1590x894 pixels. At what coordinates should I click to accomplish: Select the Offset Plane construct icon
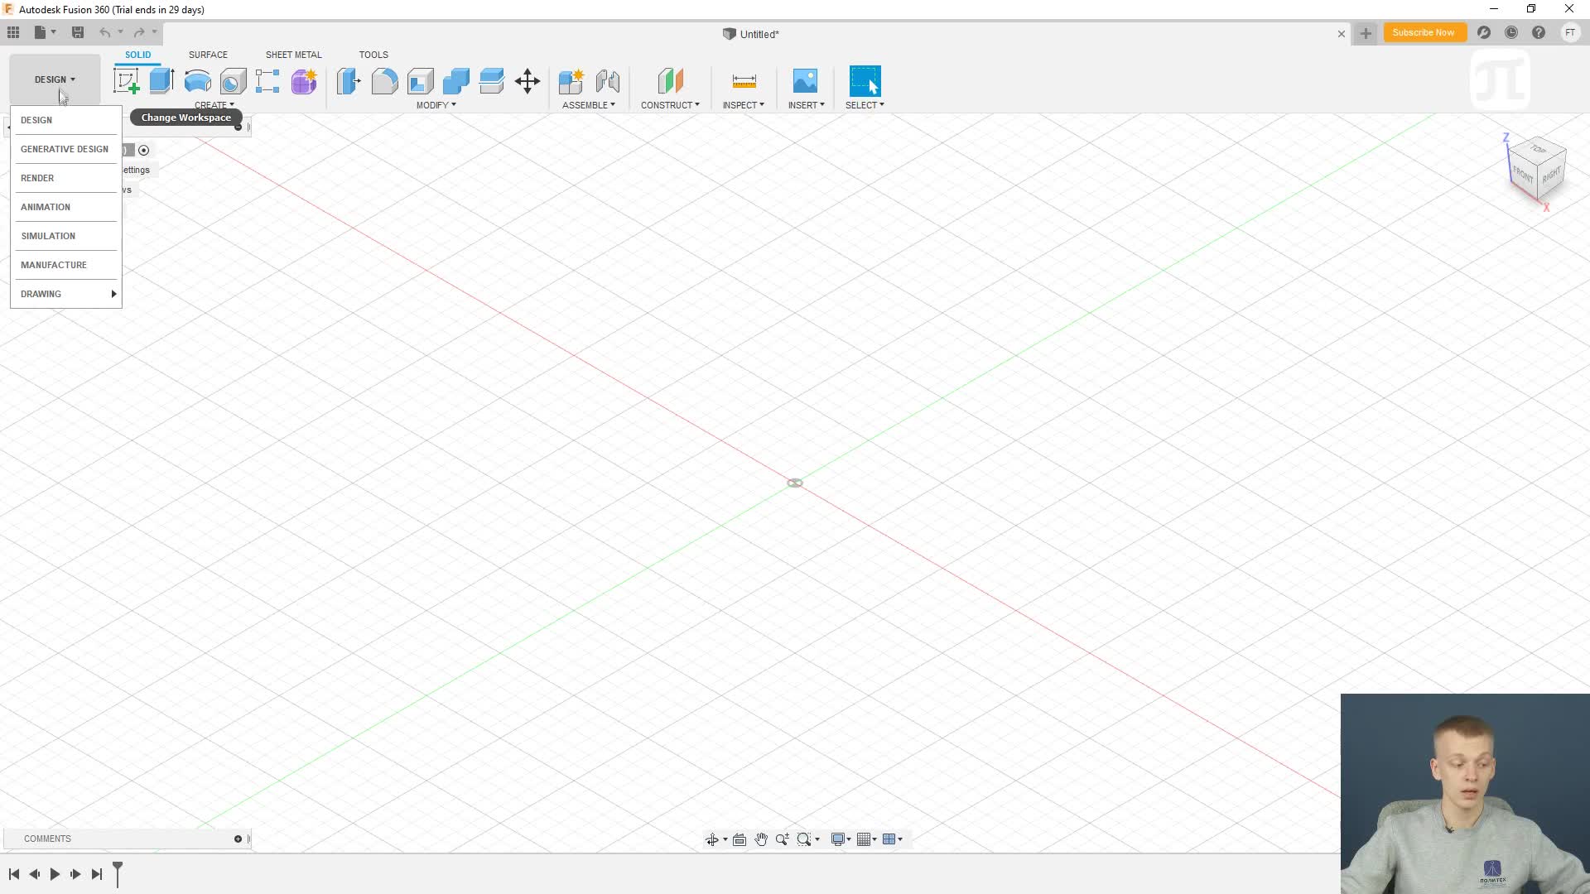click(671, 81)
